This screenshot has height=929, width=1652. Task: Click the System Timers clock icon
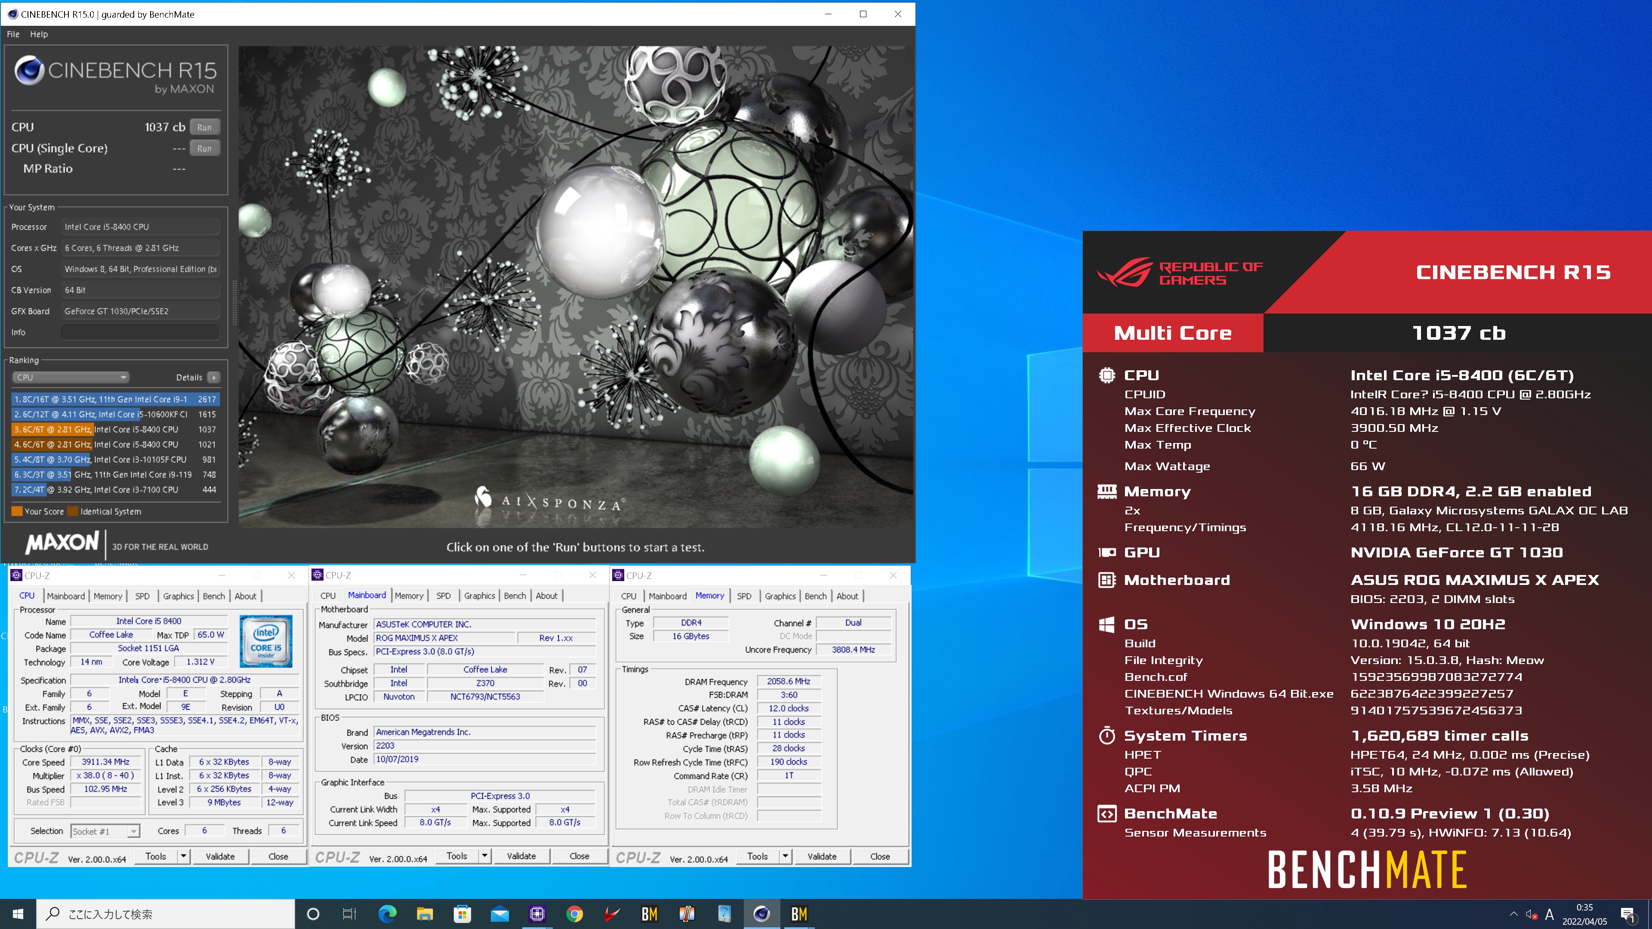point(1107,735)
